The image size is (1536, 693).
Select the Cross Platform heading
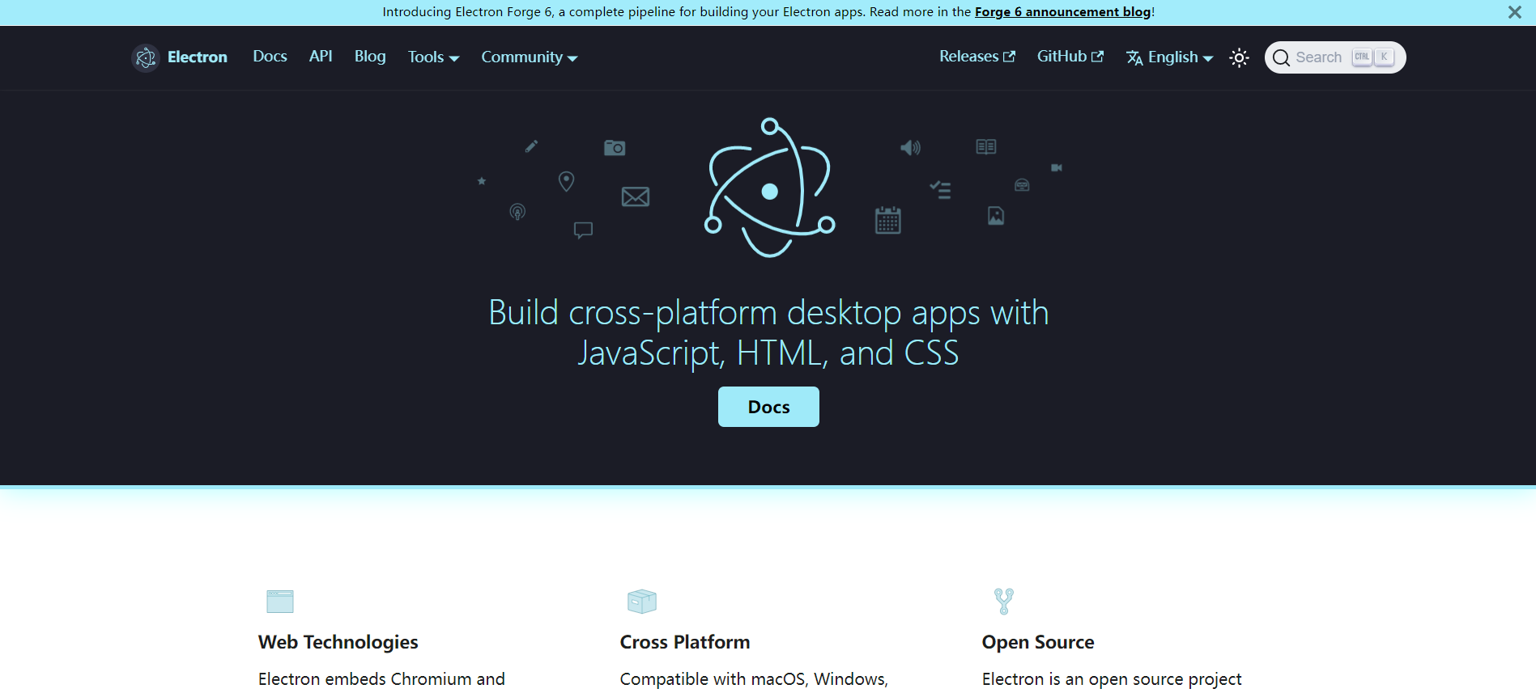685,642
